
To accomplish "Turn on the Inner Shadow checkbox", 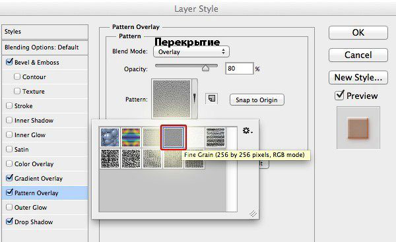I will point(9,120).
